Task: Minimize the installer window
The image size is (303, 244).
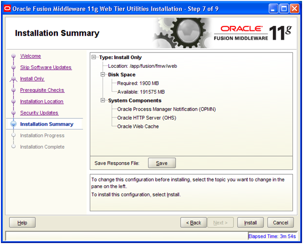Action: pos(273,9)
